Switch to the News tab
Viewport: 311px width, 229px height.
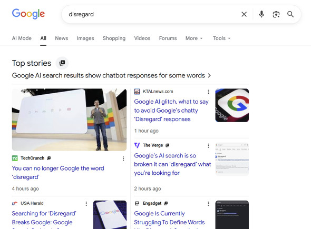(x=62, y=38)
